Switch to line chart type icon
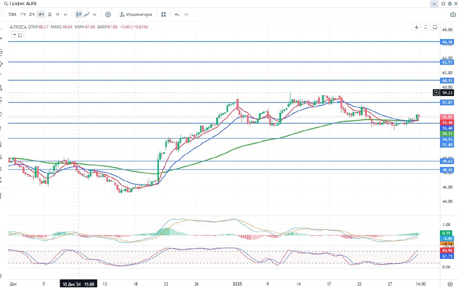The image size is (459, 288). [x=87, y=14]
